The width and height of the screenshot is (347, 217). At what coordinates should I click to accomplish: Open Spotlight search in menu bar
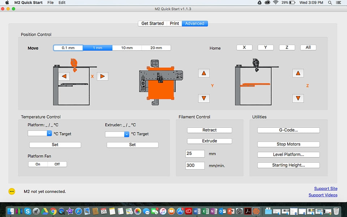(x=330, y=3)
